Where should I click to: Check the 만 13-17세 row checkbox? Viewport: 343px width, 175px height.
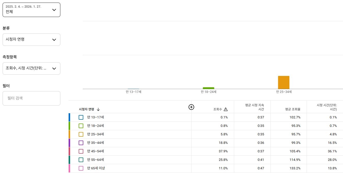81,117
